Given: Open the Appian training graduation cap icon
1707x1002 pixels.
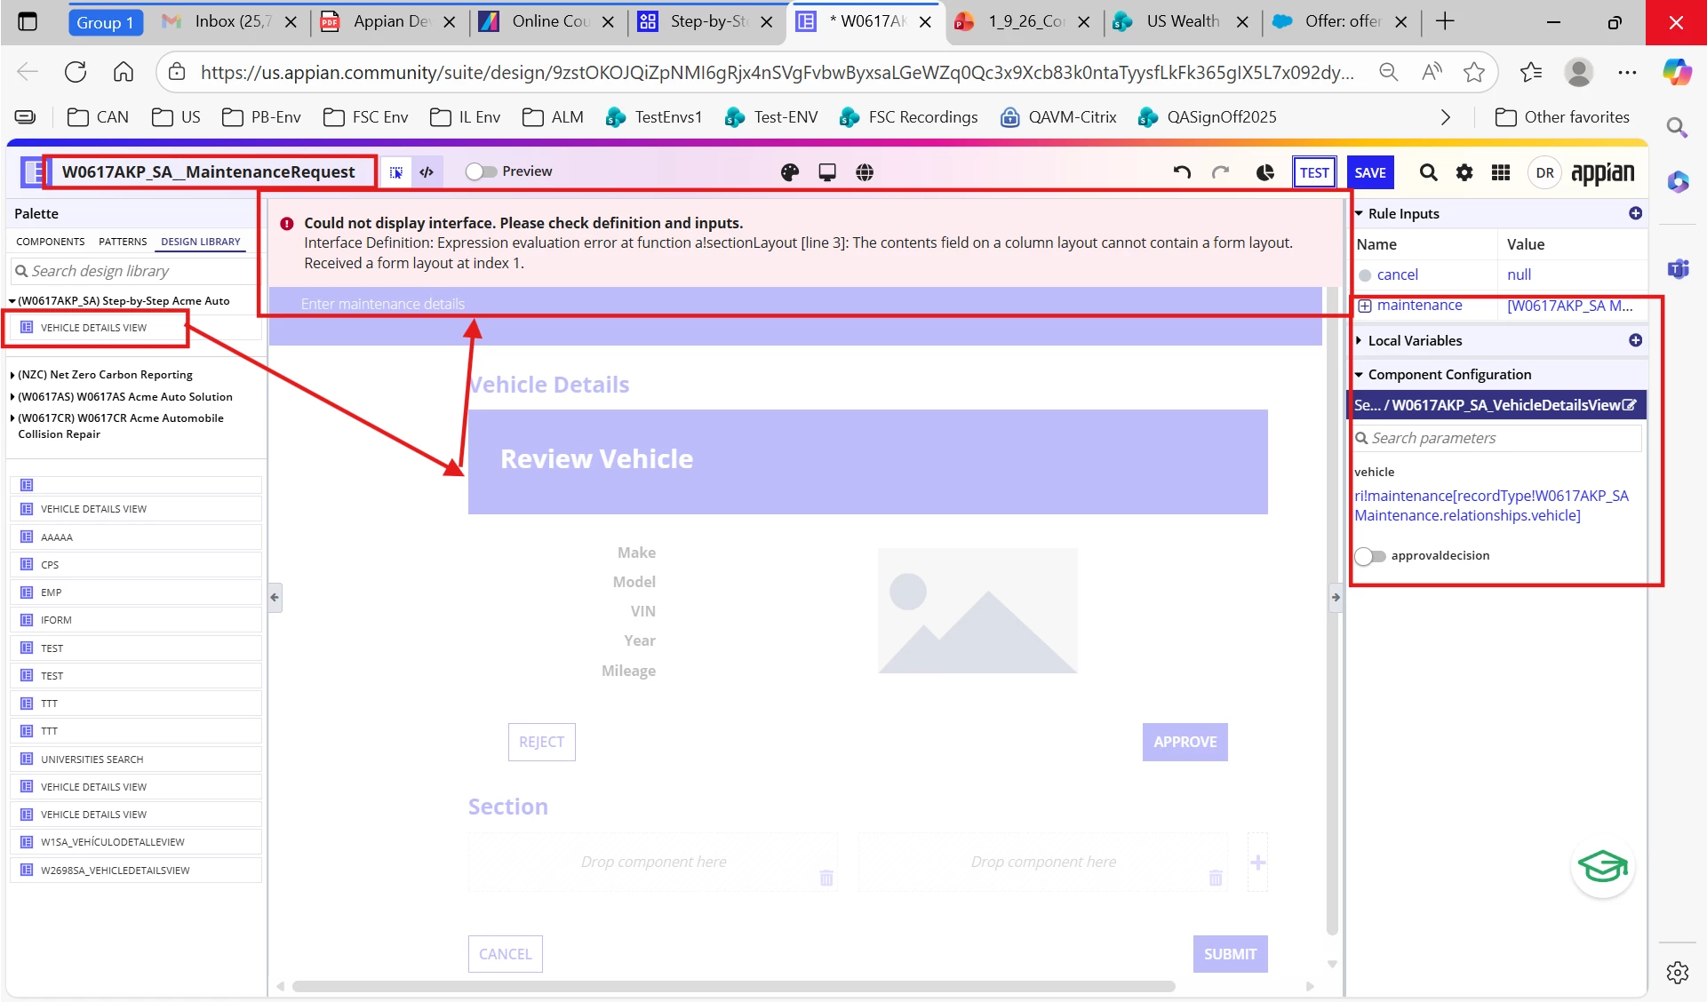Looking at the screenshot, I should click(1603, 866).
